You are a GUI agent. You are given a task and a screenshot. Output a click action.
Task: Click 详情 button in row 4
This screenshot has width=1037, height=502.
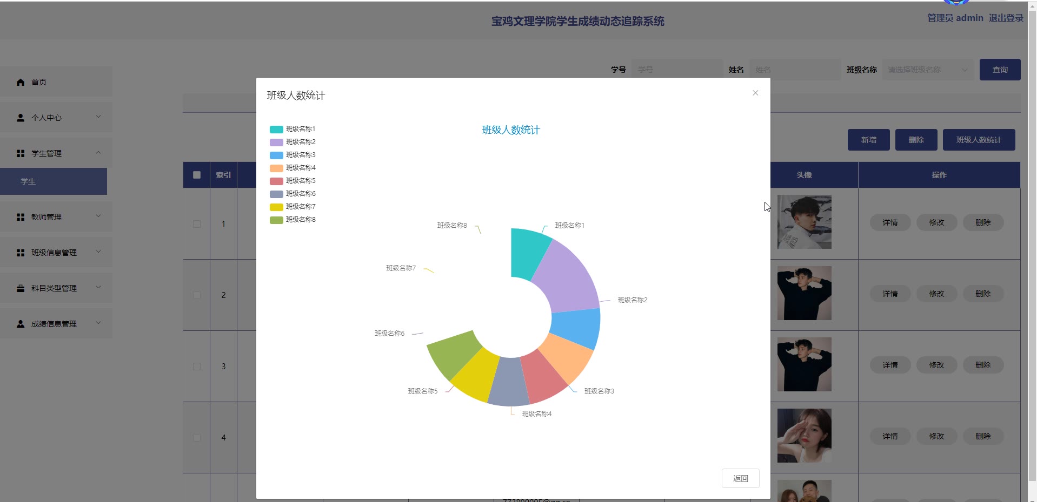point(890,436)
